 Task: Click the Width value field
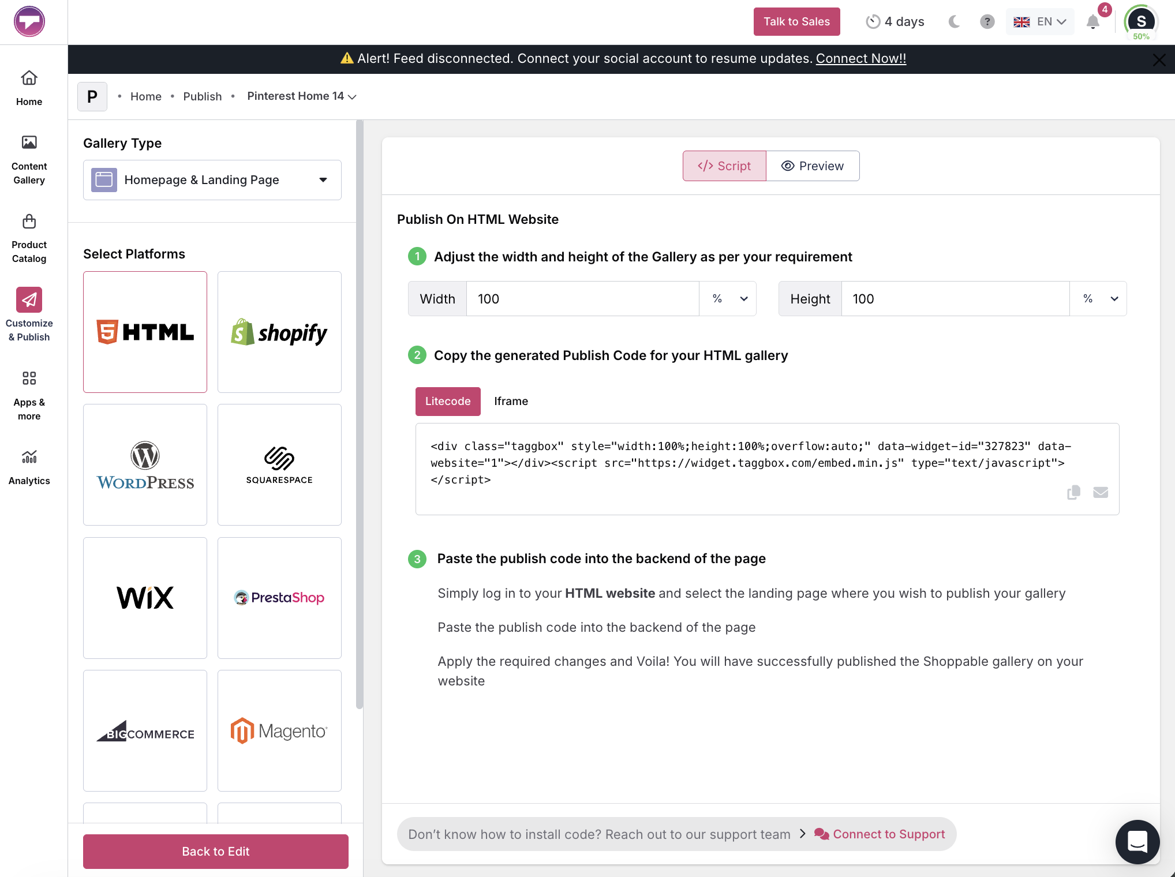582,299
